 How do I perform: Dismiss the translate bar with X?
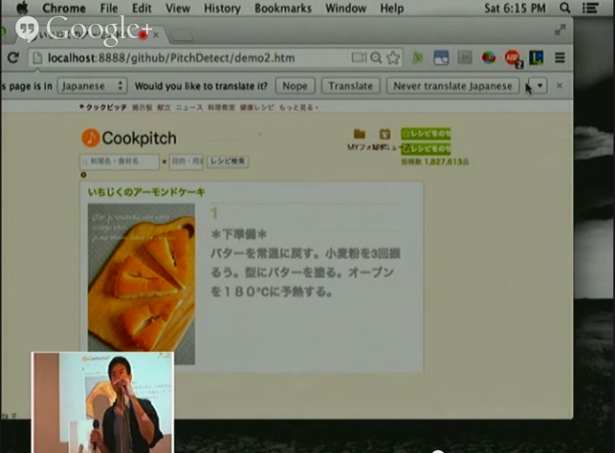560,85
